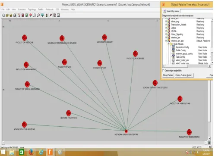Expand the Transaction_Models palette folder
The width and height of the screenshot is (215, 156).
tap(166, 25)
